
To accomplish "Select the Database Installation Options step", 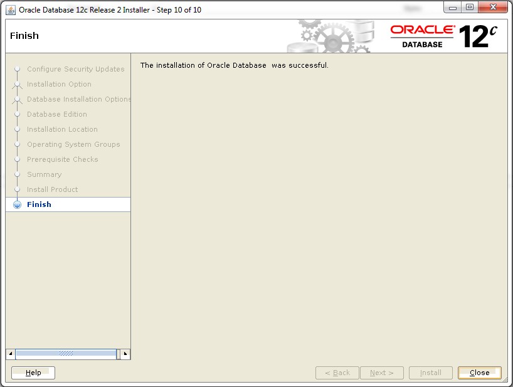I will (78, 99).
